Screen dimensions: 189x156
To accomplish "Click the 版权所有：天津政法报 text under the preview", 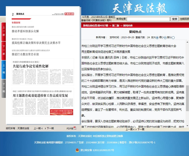I will pyautogui.click(x=18, y=128).
